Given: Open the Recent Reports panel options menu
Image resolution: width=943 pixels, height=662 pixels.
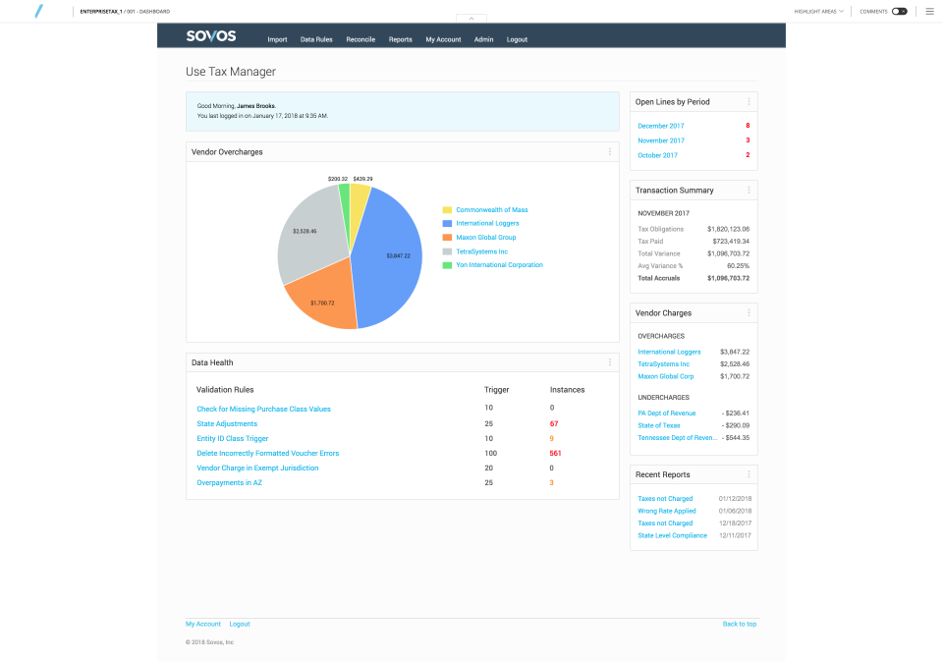Looking at the screenshot, I should tap(749, 474).
